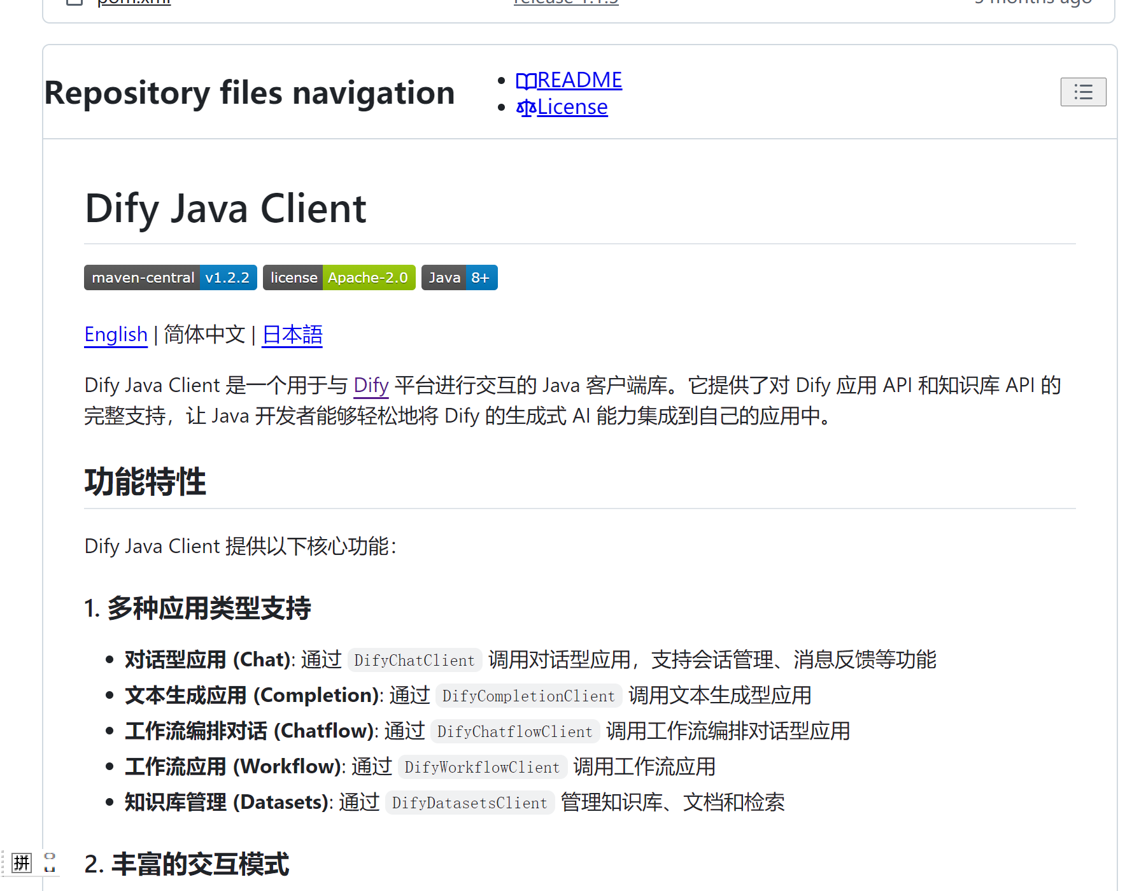This screenshot has height=891, width=1132.
Task: Click the bold "工作流应用 (Workflow)" text
Action: click(x=234, y=766)
